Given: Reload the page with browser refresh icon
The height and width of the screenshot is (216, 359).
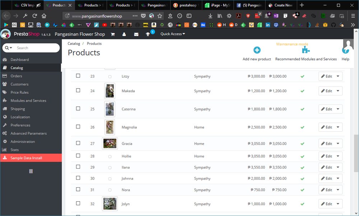Looking at the screenshot, I should point(35,16).
